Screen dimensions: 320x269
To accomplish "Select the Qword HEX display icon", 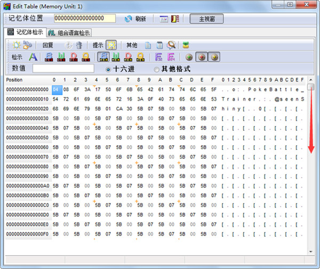I will pyautogui.click(x=141, y=57).
